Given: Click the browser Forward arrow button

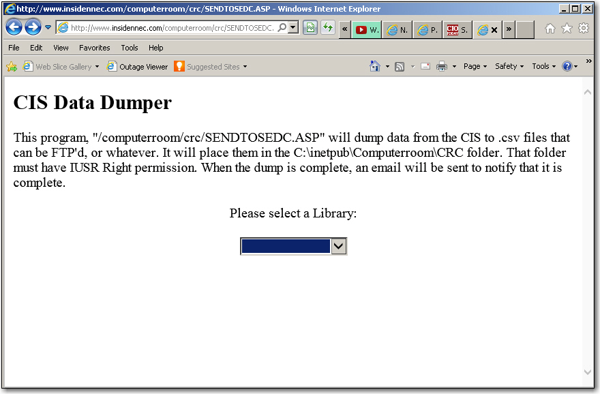Looking at the screenshot, I should 32,28.
